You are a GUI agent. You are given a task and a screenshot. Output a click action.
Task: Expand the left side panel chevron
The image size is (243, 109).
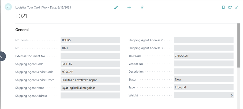point(2,56)
